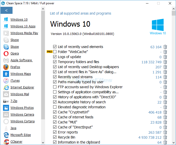Viewport: 176px width, 145px height.
Task: Click the Windows 10 Apps sidebar icon
Action: click(x=6, y=26)
